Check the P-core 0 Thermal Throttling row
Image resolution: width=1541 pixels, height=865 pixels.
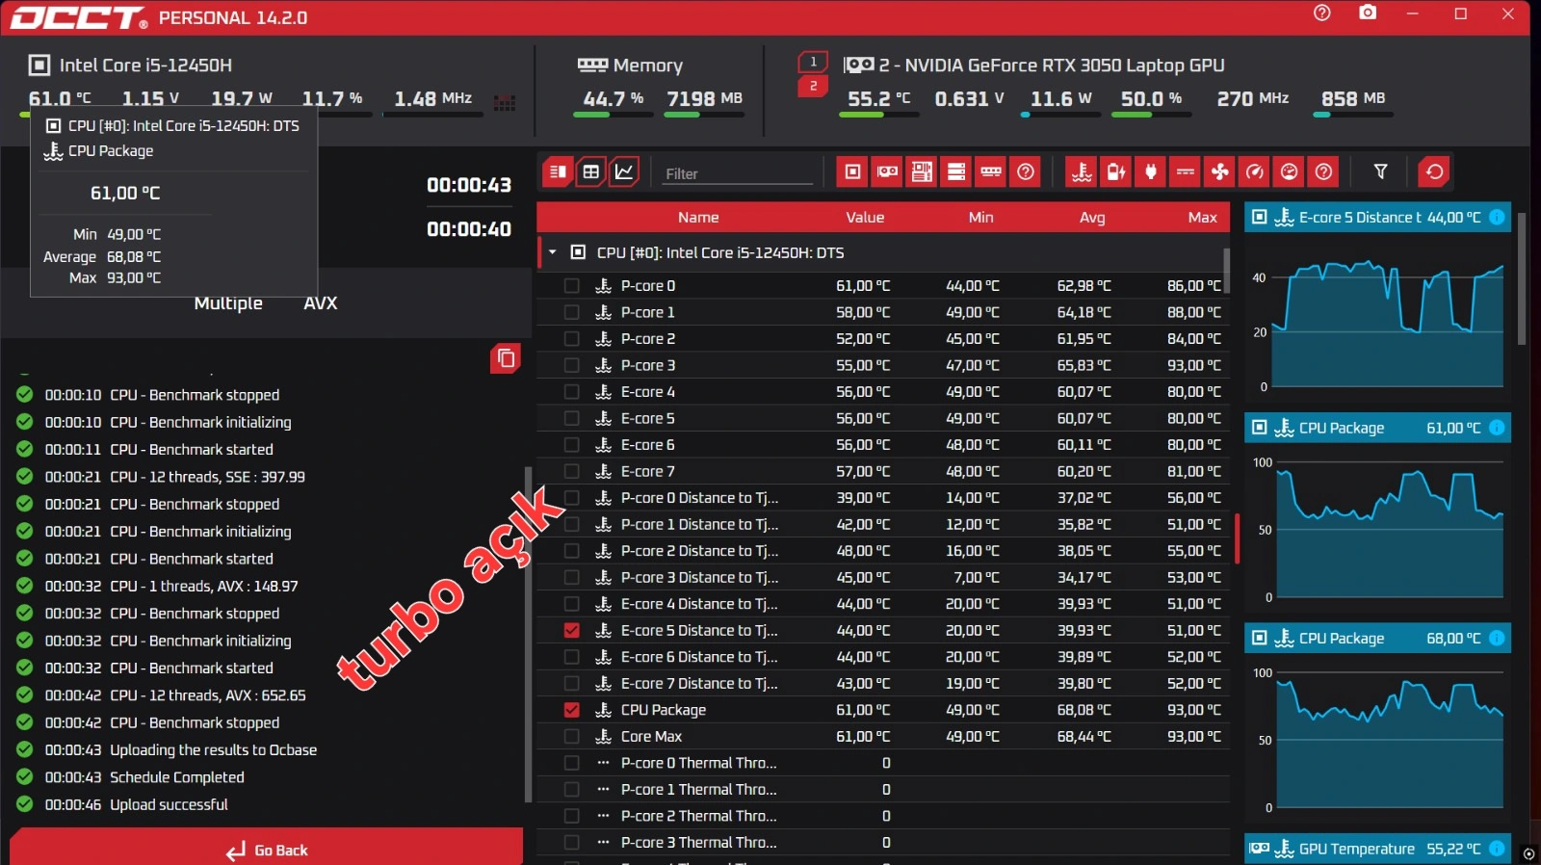click(572, 763)
